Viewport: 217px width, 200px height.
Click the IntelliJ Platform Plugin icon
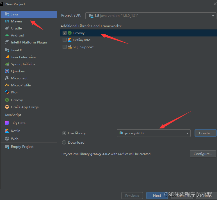tap(7, 42)
